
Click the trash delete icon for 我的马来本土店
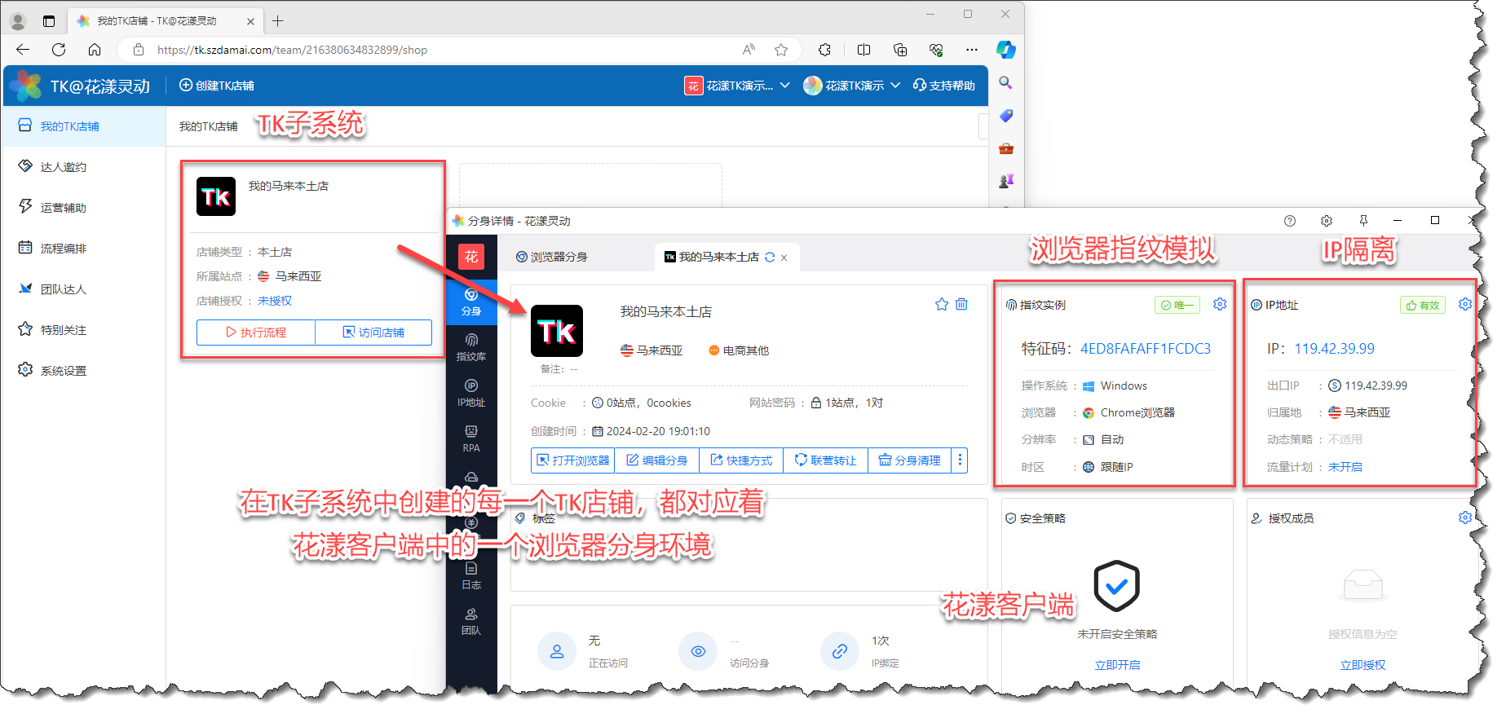[962, 304]
